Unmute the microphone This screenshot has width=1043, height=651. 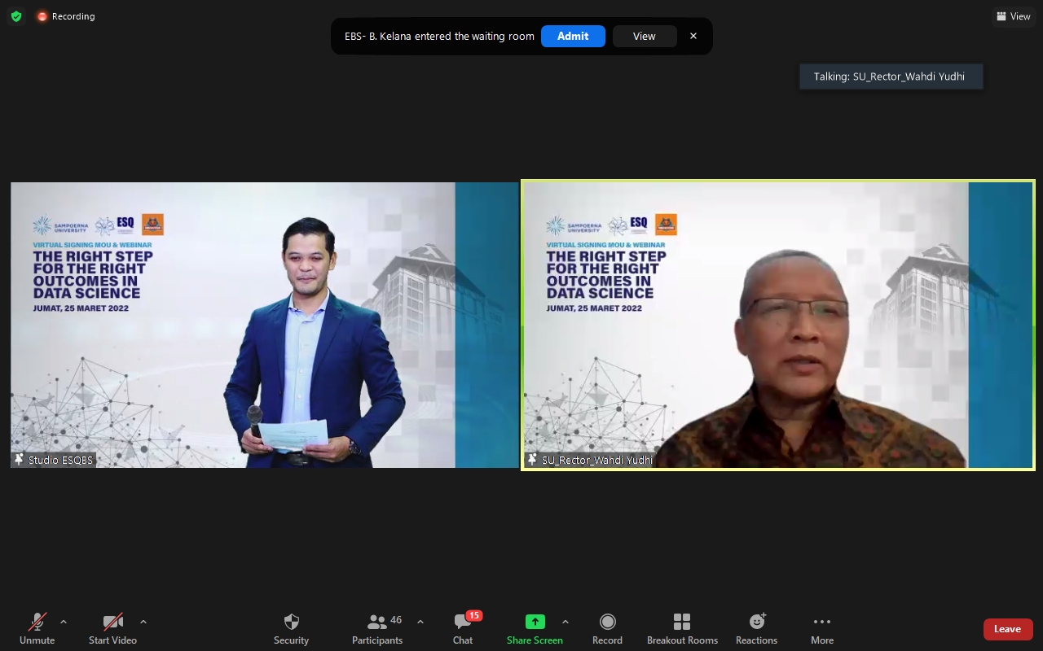37,628
